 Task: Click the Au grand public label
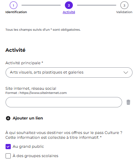[28, 146]
